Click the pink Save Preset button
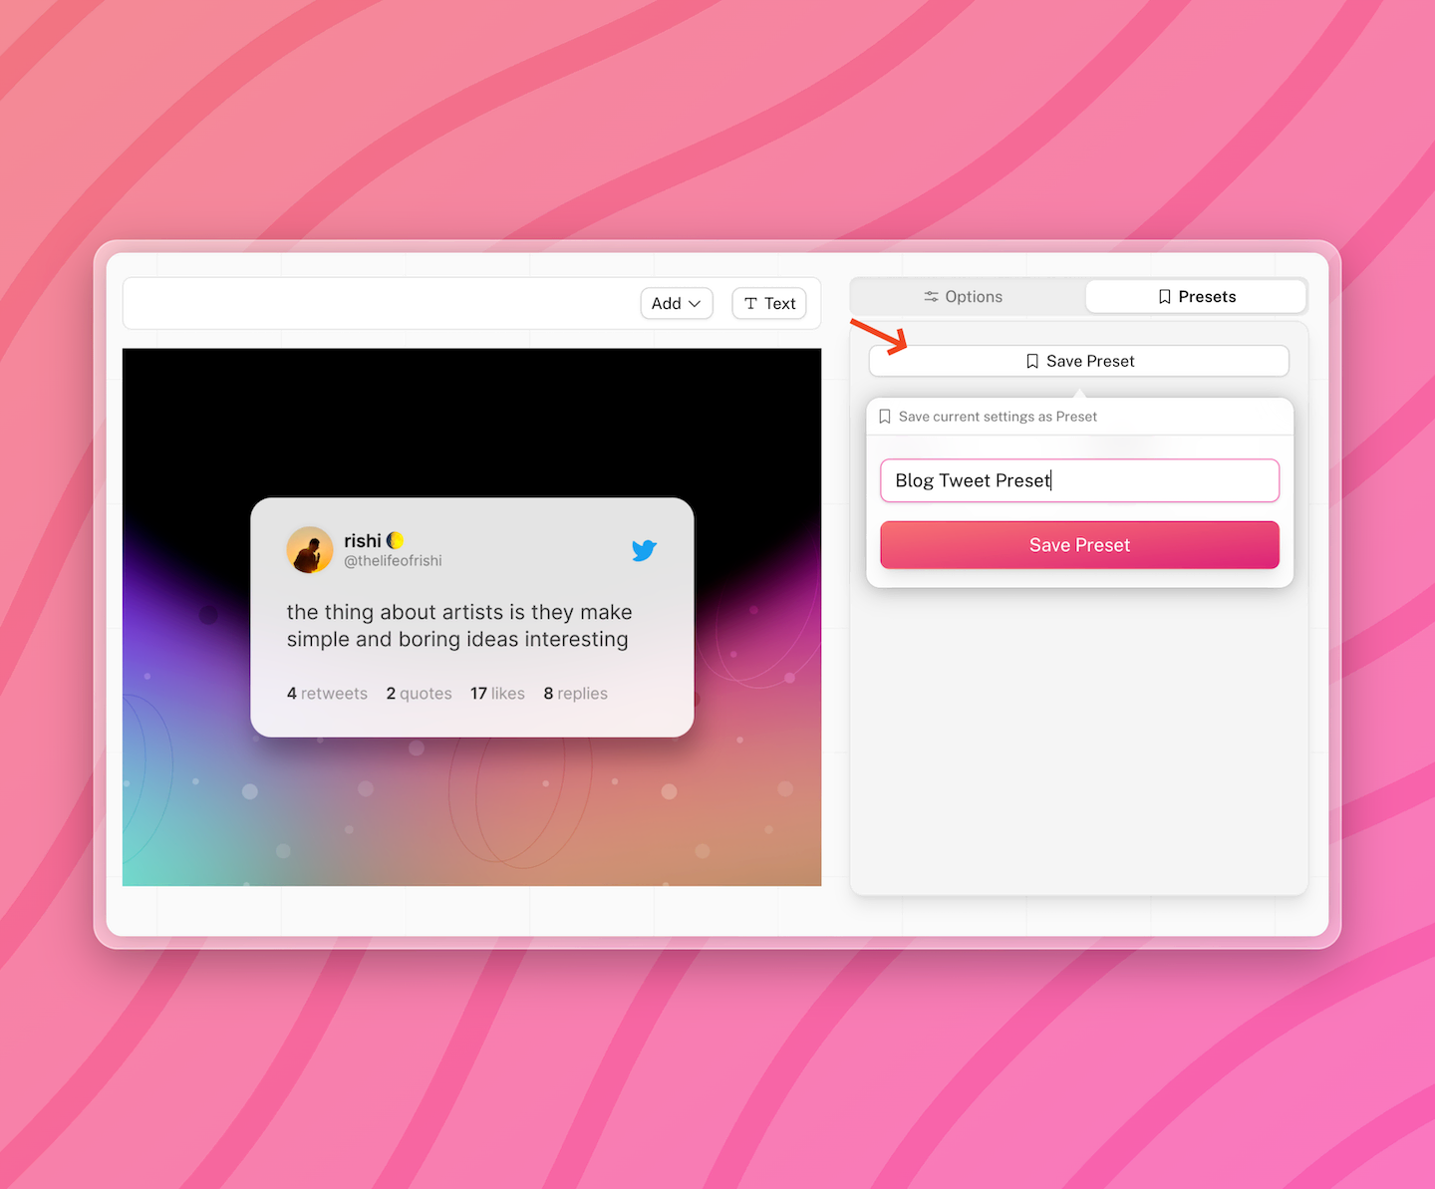 click(x=1079, y=545)
